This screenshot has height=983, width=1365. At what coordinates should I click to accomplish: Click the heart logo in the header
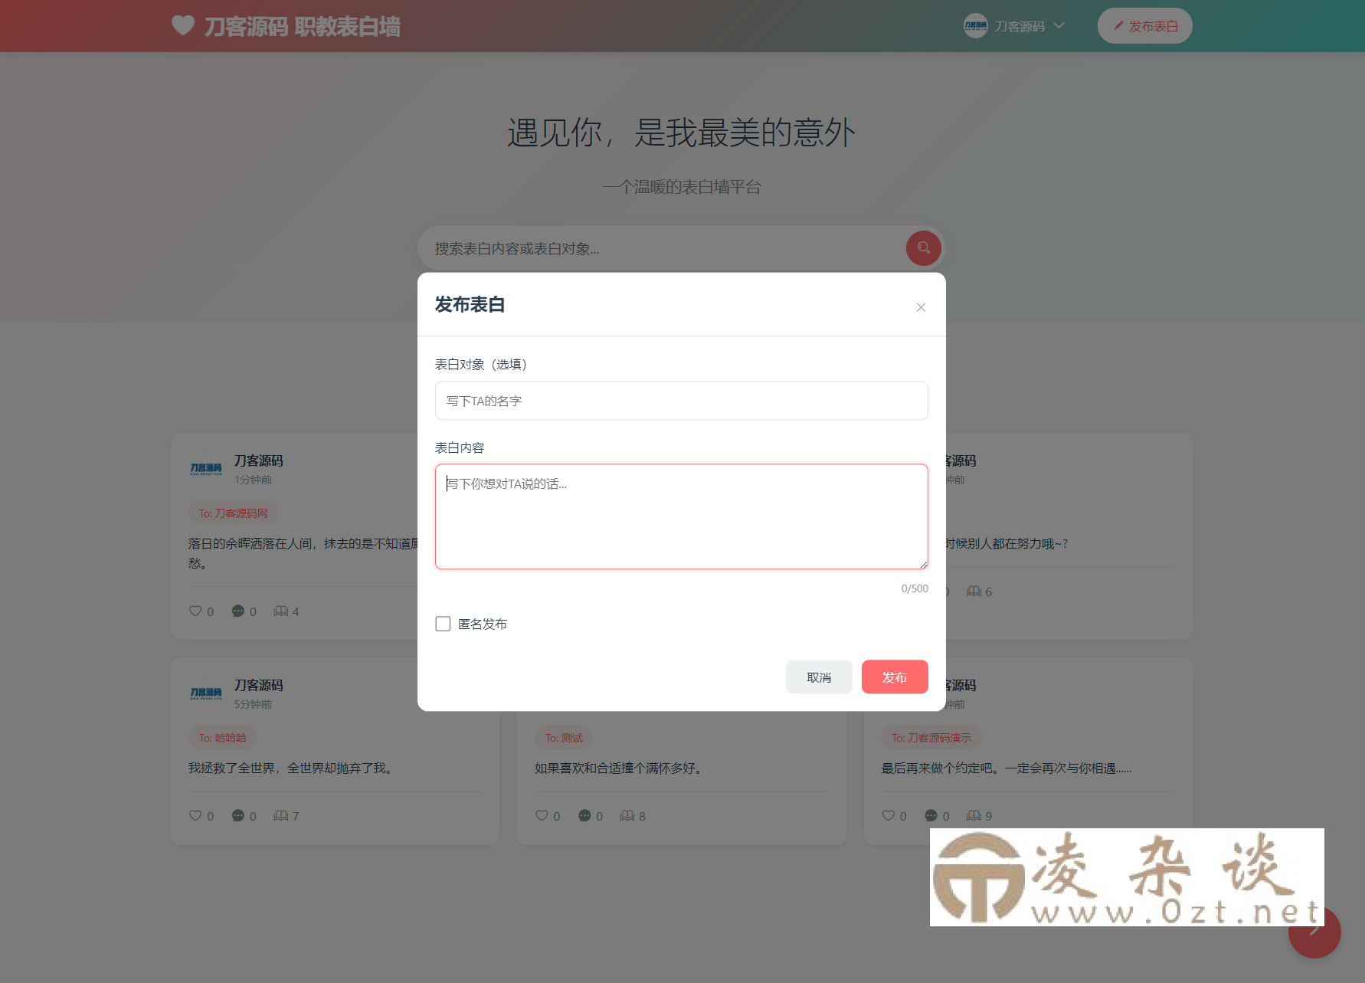tap(183, 25)
